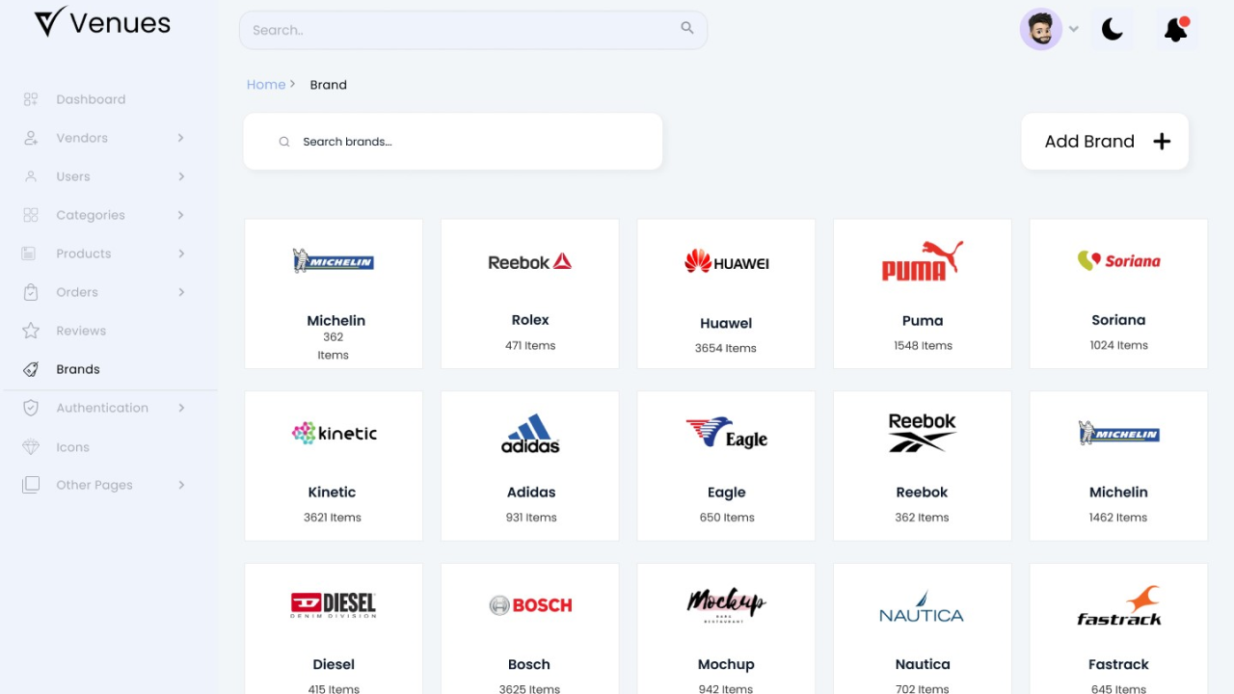Click the "1548 Items" count
Image resolution: width=1234 pixels, height=694 pixels.
(x=923, y=345)
